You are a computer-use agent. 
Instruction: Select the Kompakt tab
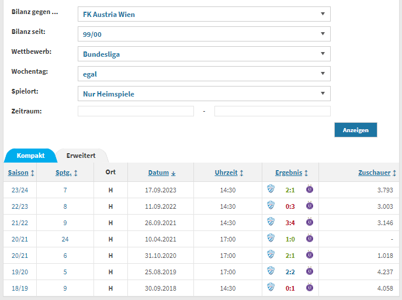click(30, 156)
